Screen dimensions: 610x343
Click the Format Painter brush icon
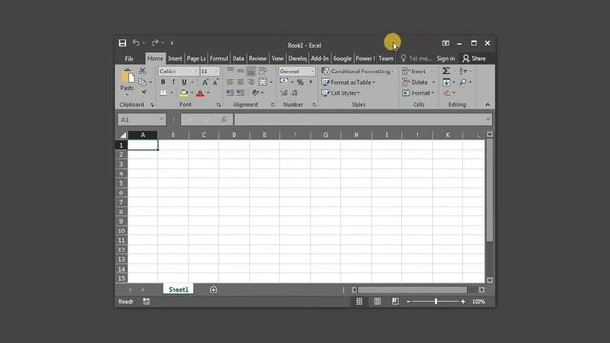(143, 92)
